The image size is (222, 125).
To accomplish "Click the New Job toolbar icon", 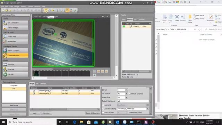I will coord(3,10).
